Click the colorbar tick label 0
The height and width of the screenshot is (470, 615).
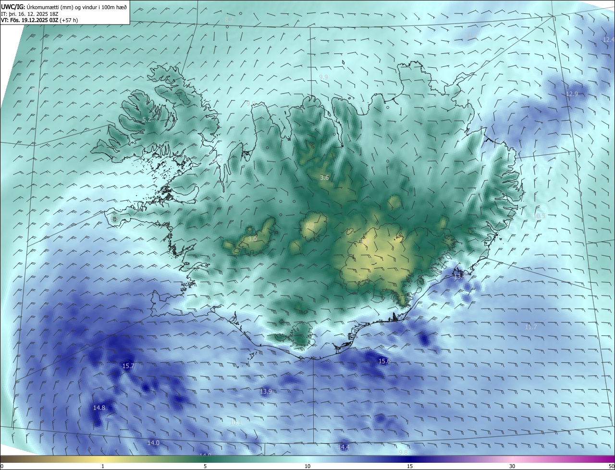[x=2, y=466]
